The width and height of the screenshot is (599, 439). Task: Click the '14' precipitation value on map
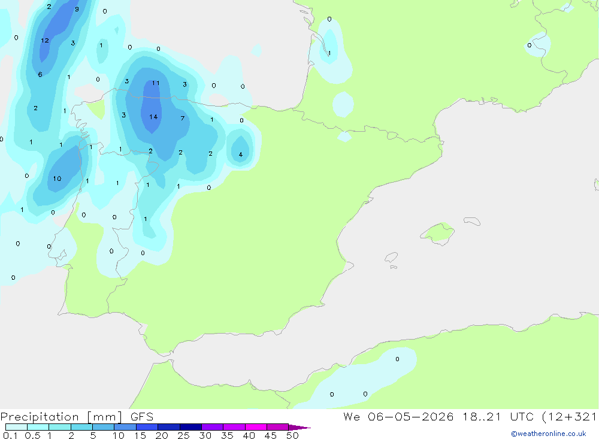[x=153, y=117]
